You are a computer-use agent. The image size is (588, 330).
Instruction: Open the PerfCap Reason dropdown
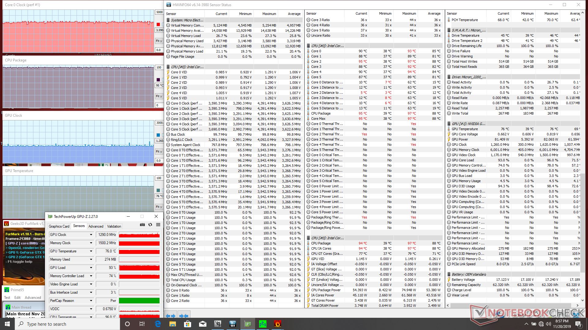[91, 301]
